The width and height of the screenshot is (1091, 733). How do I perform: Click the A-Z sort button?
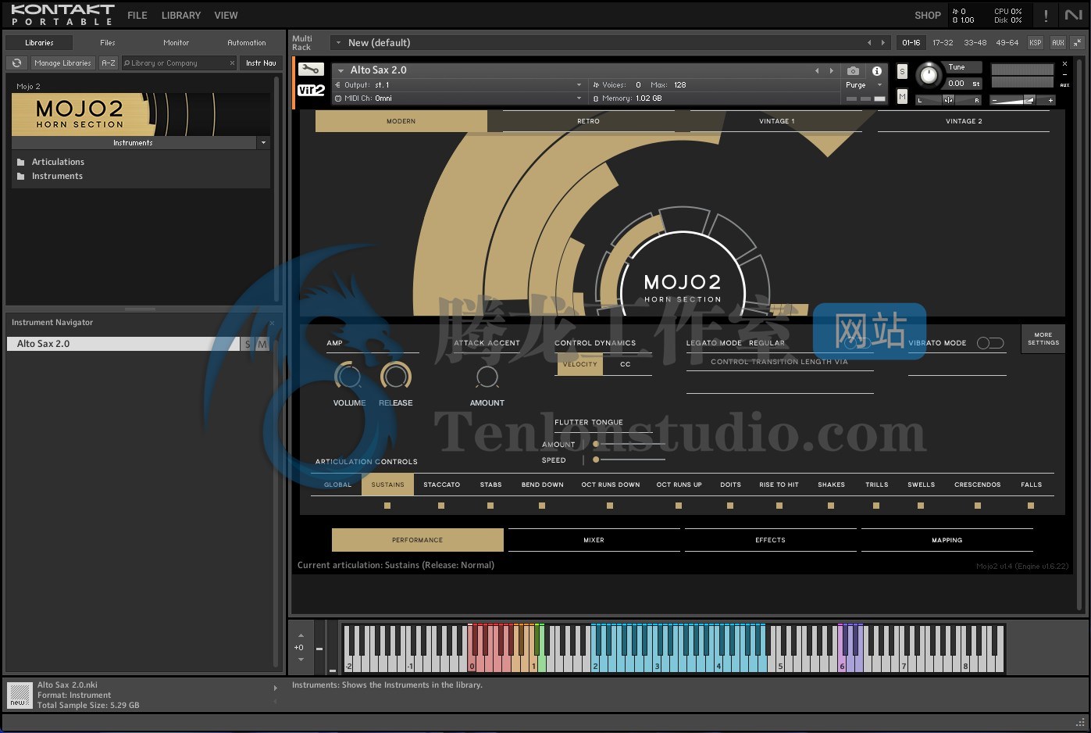[x=109, y=63]
